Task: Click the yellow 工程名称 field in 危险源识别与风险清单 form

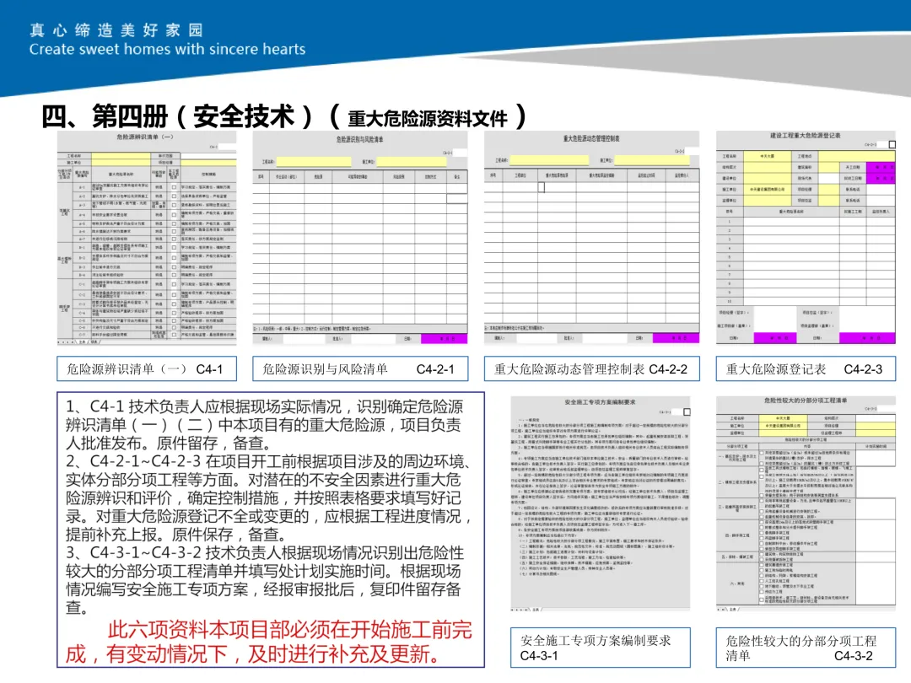Action: 314,161
